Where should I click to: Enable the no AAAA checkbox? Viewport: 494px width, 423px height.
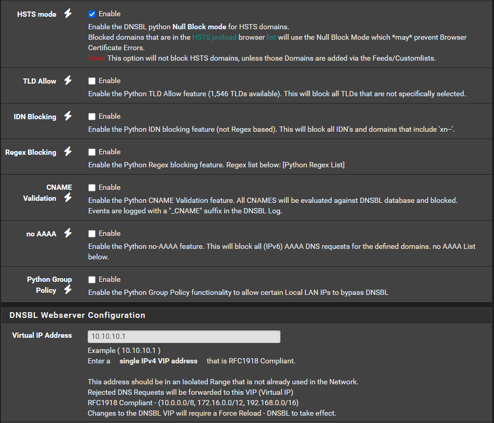(x=92, y=234)
